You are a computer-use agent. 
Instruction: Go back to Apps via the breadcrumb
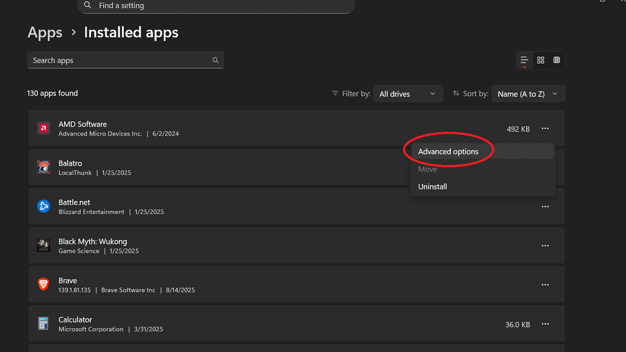(45, 33)
